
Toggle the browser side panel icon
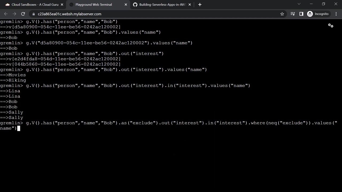[301, 14]
